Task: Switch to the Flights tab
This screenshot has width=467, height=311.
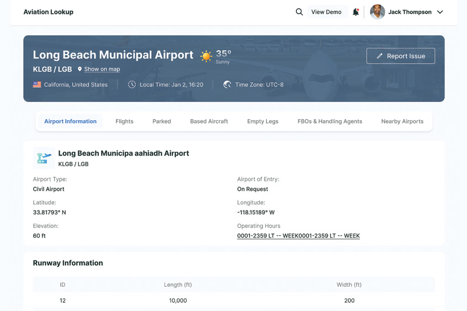Action: 124,121
